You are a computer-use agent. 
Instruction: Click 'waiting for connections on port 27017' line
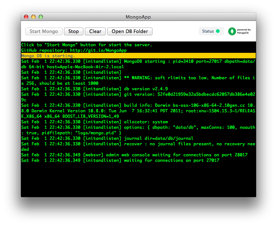(120, 160)
